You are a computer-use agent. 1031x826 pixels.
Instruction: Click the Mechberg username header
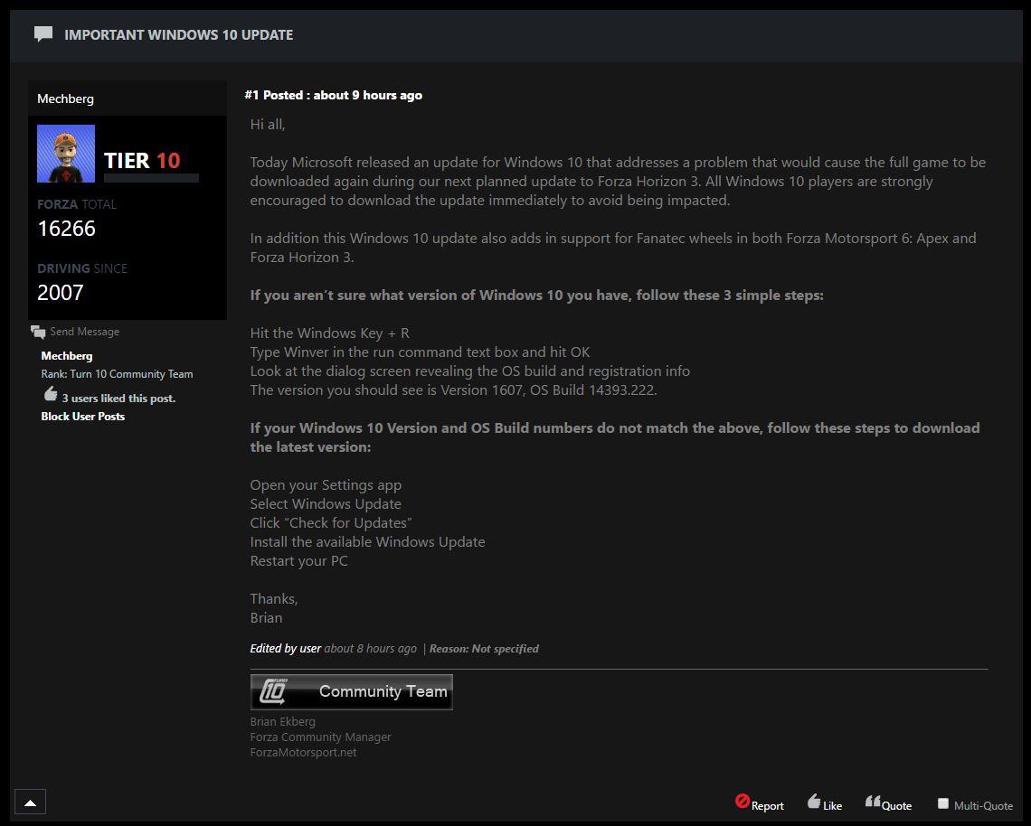coord(66,99)
